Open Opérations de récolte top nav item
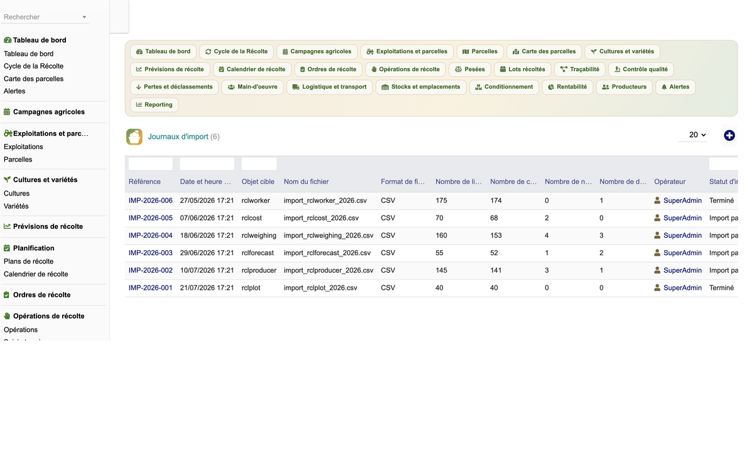 405,69
